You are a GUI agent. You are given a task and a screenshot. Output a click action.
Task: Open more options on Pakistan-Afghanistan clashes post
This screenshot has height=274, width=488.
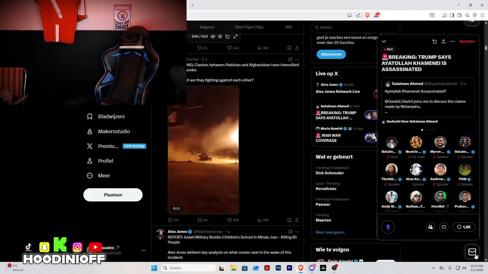(x=297, y=59)
